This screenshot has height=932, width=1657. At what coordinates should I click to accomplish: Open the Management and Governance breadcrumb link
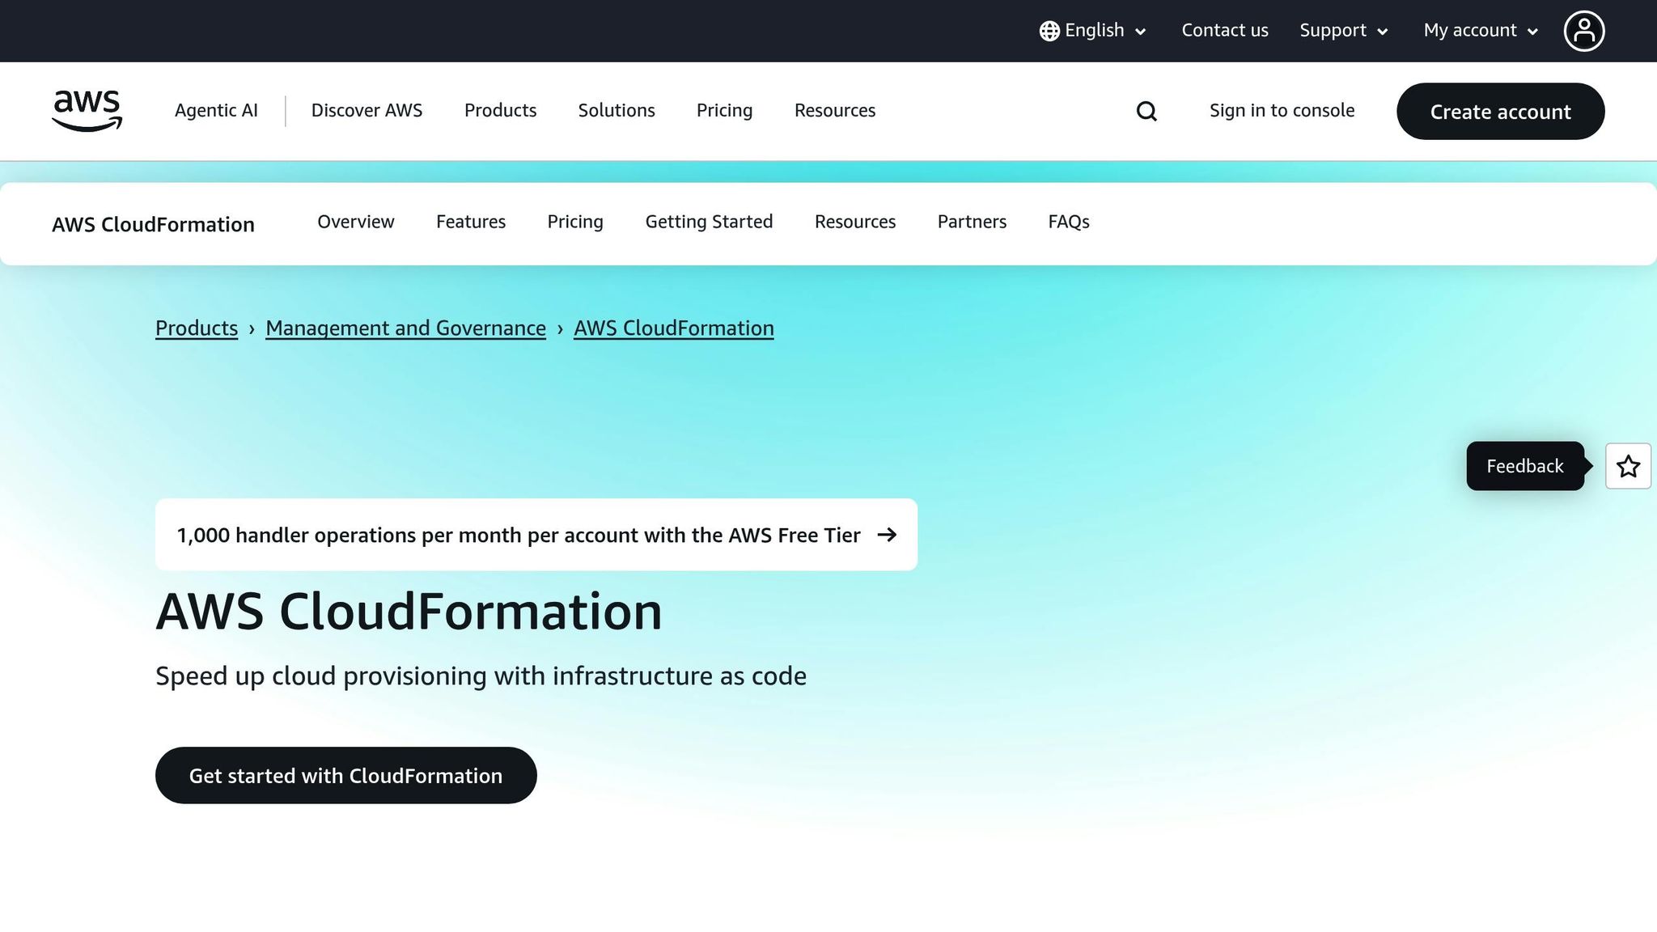pos(405,328)
